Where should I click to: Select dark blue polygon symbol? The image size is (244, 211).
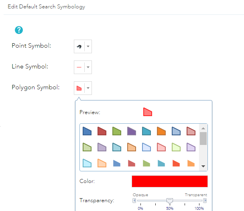(87, 131)
